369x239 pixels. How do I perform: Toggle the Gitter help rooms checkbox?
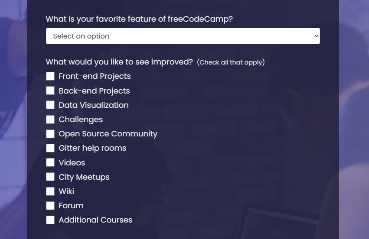point(50,148)
